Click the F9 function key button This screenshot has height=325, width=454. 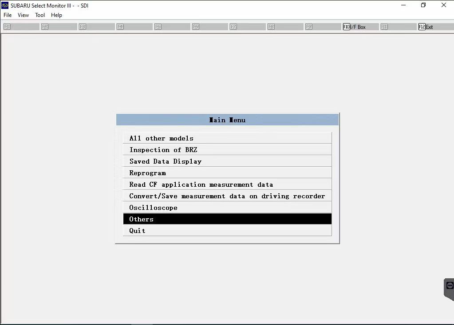tap(323, 27)
